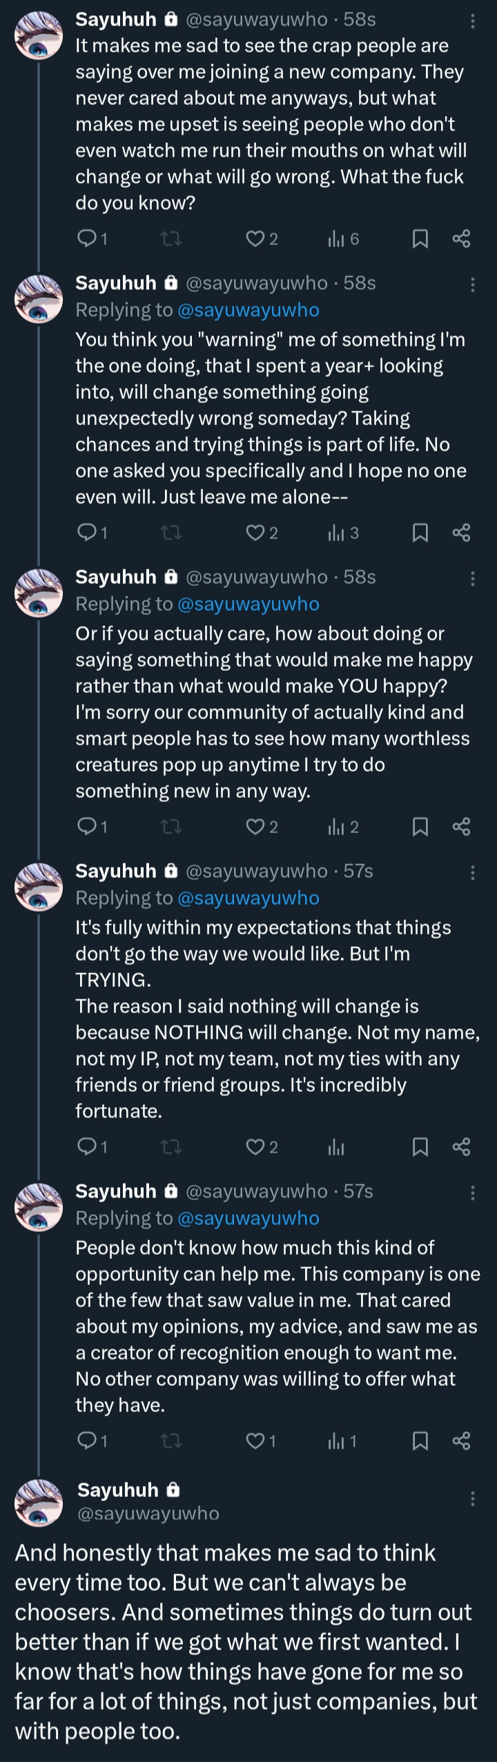View analytics of the "You think you warning" tweet
Viewport: 497px width, 1762px height.
pyautogui.click(x=336, y=533)
